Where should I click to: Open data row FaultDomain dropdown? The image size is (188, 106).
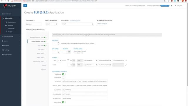click(x=105, y=61)
